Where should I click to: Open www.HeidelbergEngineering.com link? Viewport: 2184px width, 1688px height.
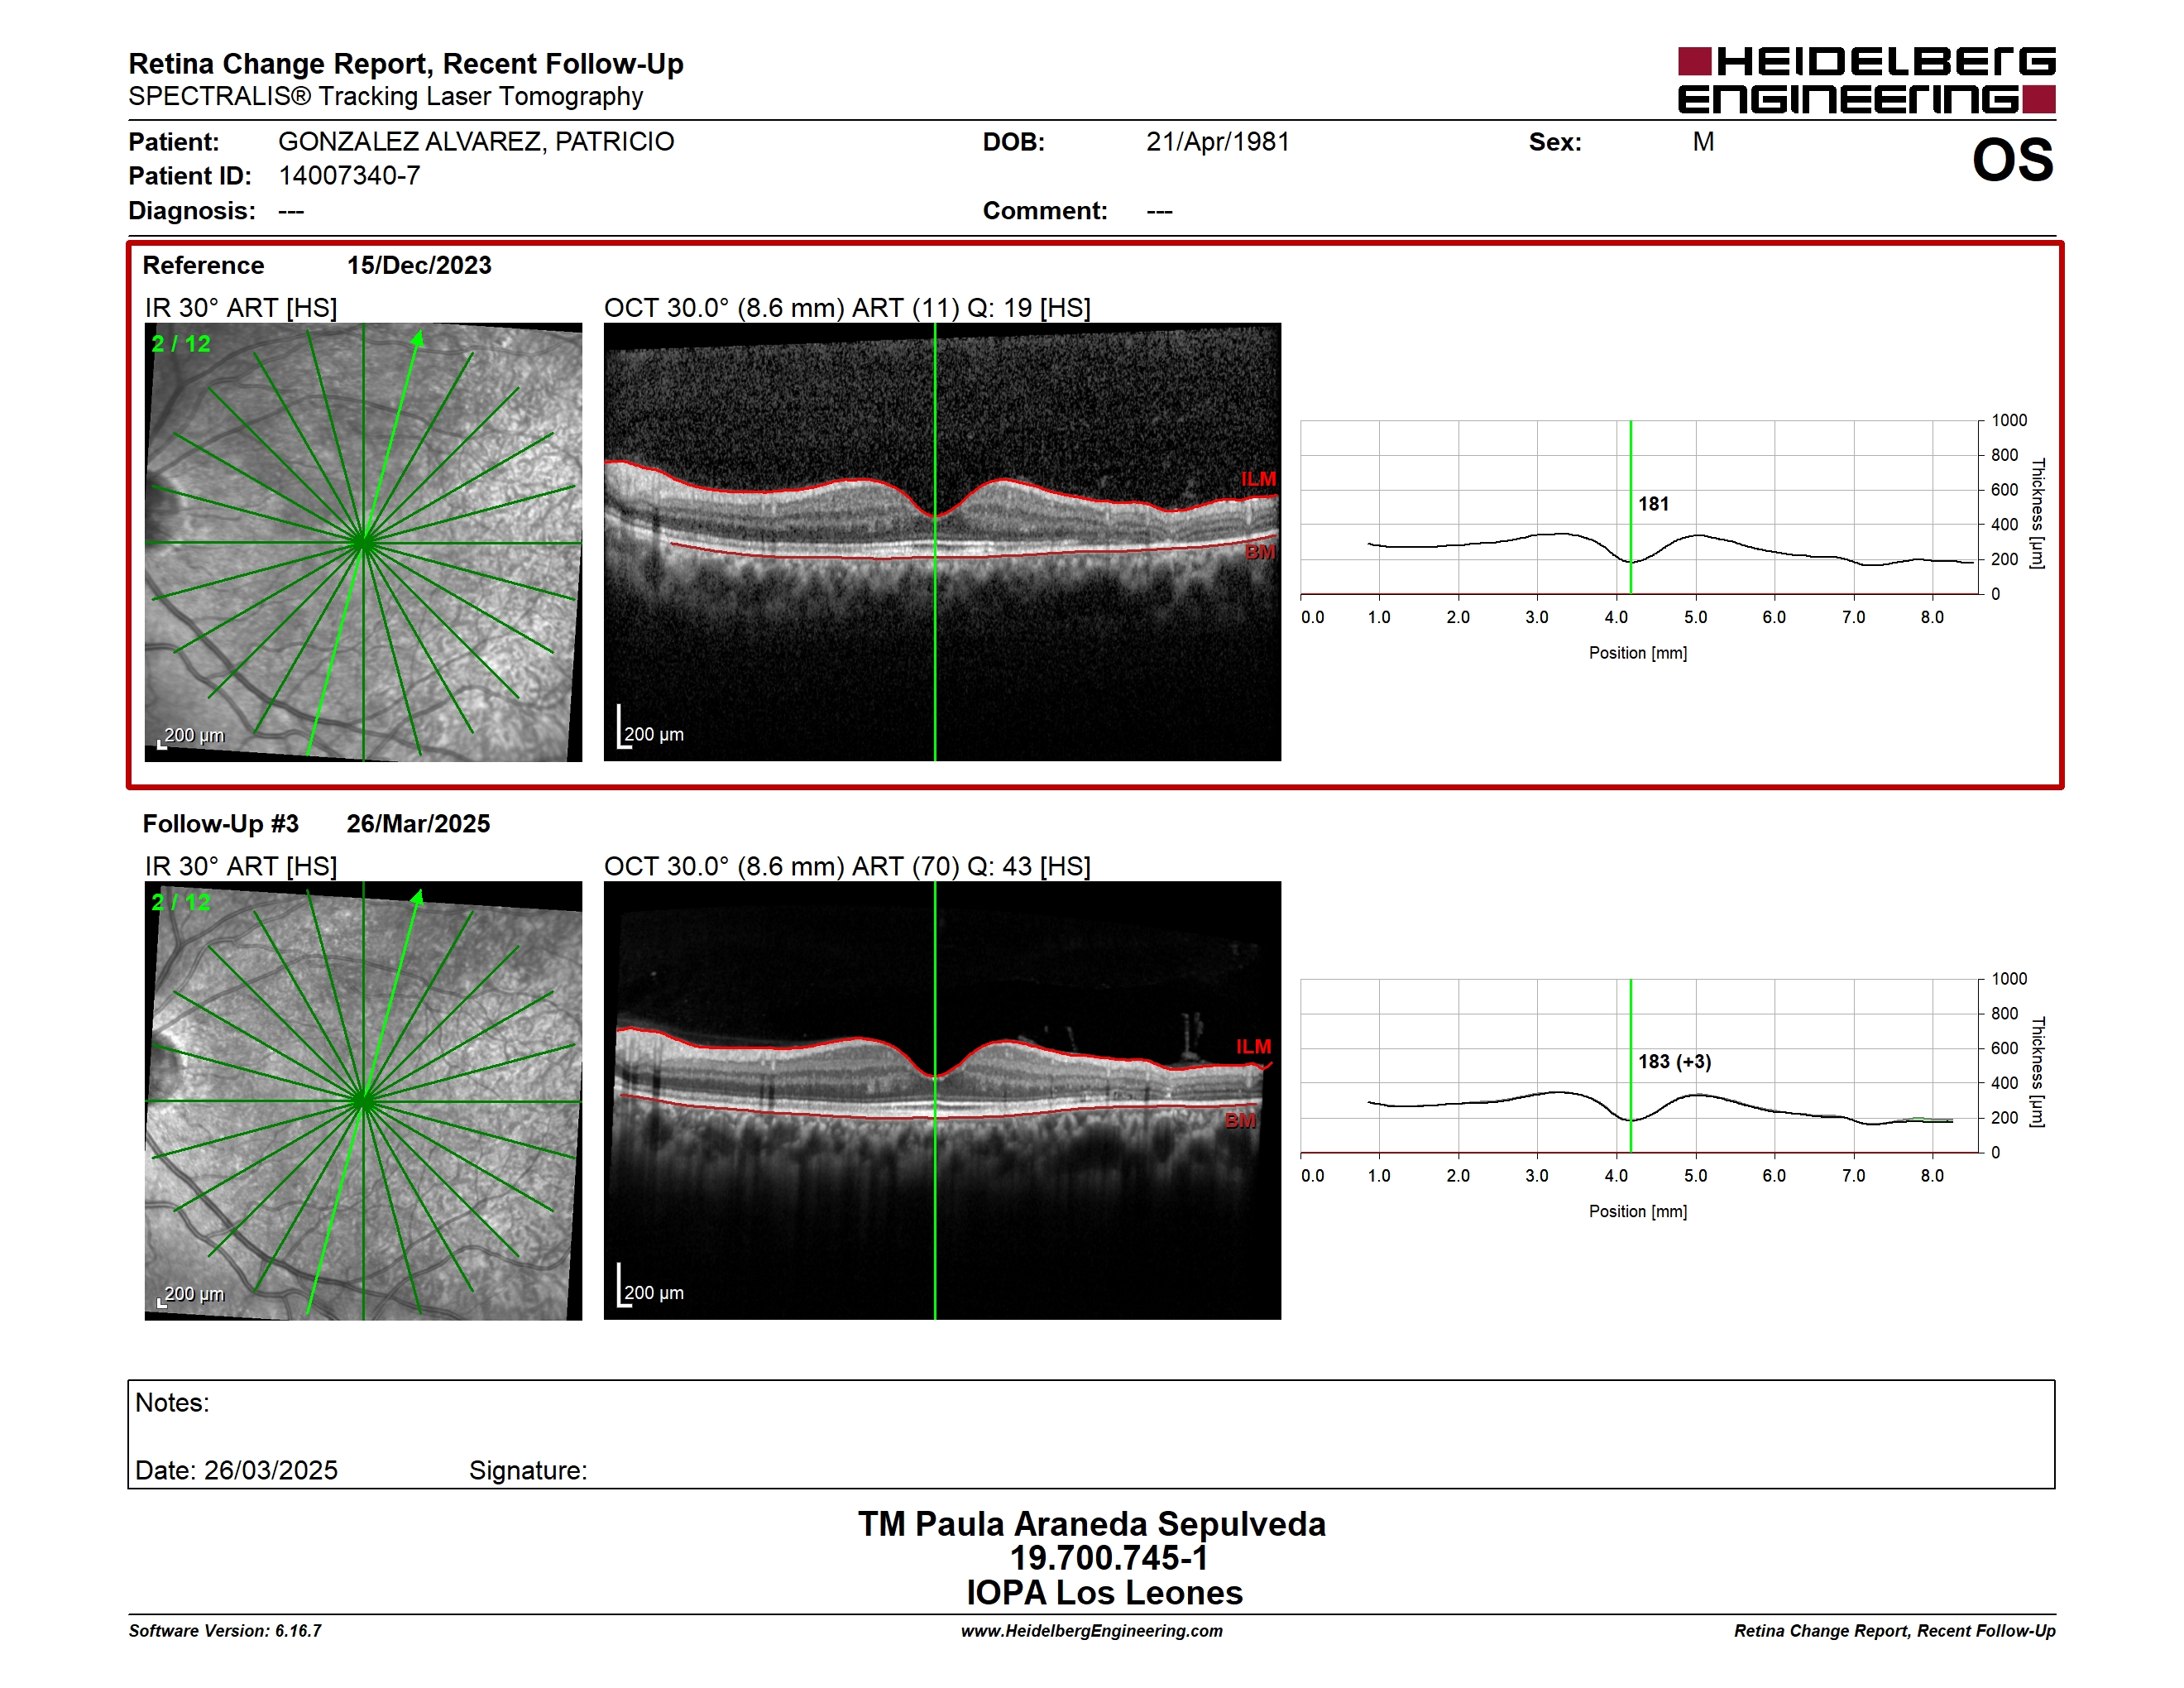1092,1631
